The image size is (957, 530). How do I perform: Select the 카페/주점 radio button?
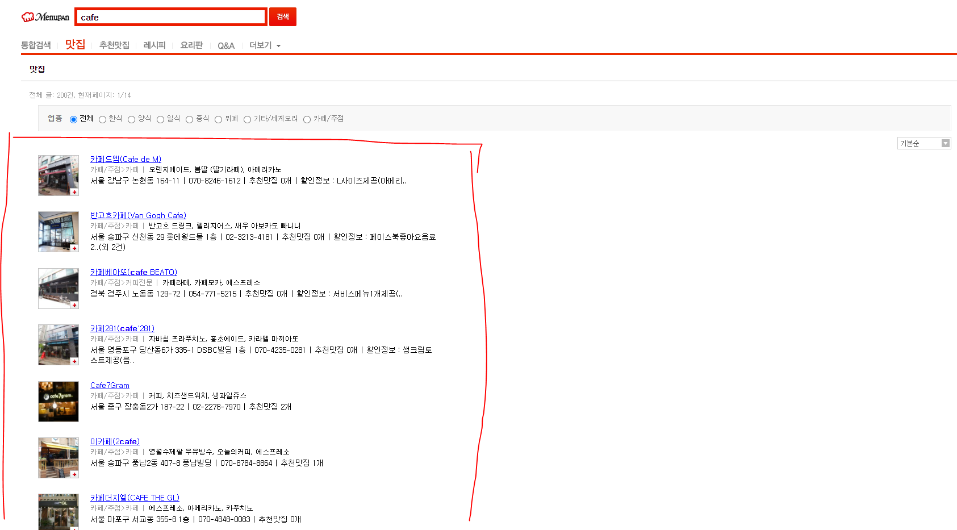tap(307, 119)
